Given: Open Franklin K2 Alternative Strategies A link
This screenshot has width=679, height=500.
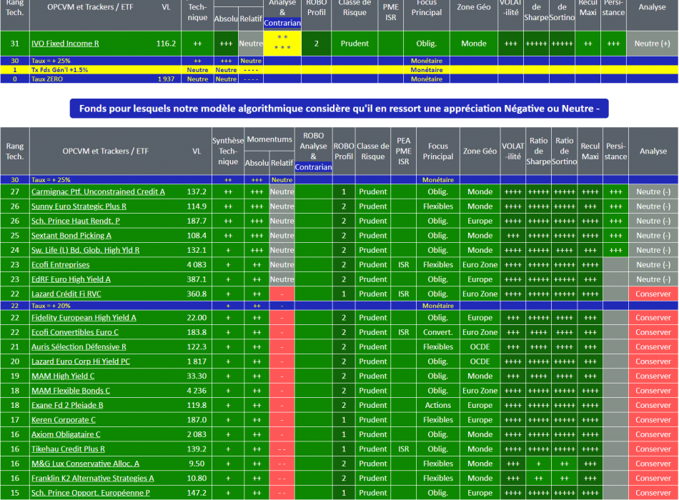Looking at the screenshot, I should (x=93, y=479).
